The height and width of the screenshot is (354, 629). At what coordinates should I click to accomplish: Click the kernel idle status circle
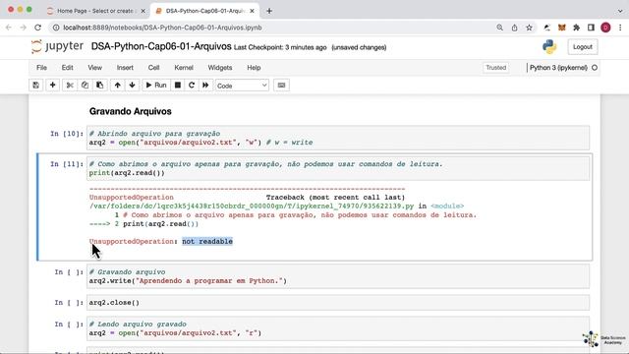point(595,68)
